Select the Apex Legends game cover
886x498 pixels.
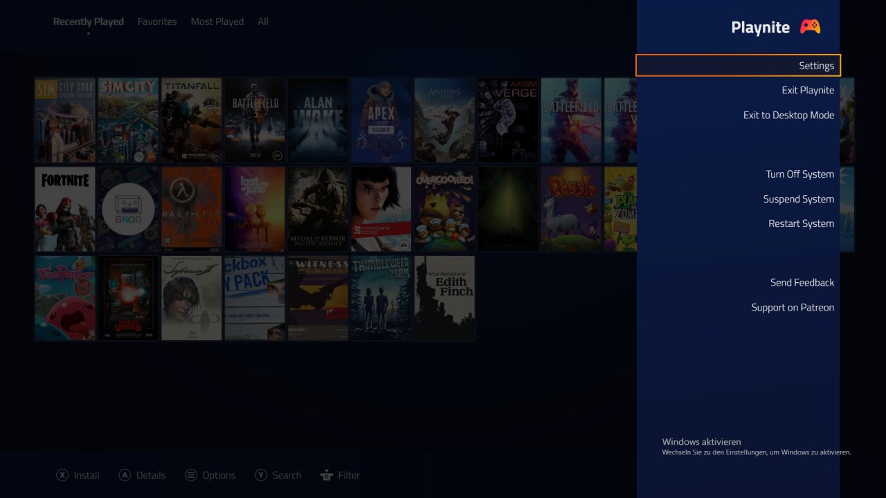(381, 120)
